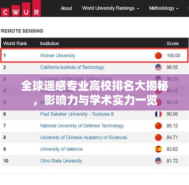
Task: Click US flag next to Ohio State University
Action: click(158, 161)
